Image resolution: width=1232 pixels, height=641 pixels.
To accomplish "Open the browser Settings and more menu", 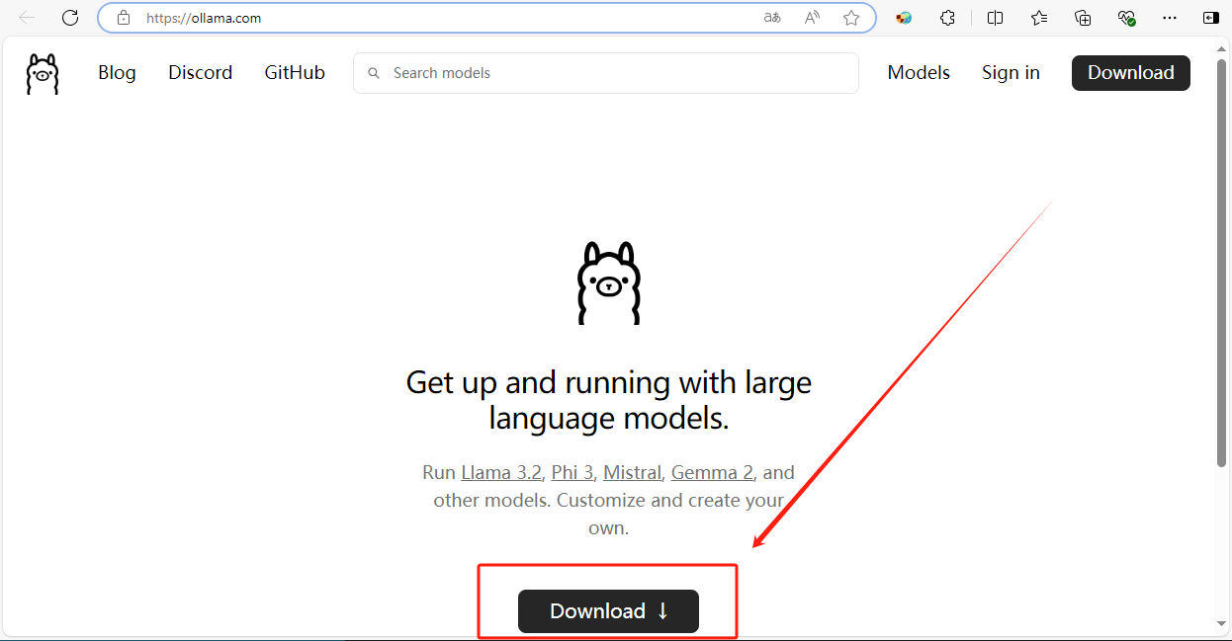I will (x=1170, y=18).
